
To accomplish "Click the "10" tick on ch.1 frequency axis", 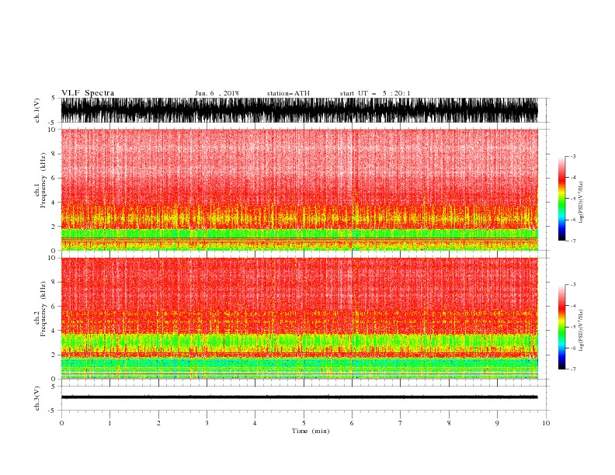I will (52, 130).
